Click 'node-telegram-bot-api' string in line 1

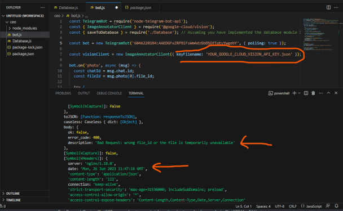click(x=157, y=21)
